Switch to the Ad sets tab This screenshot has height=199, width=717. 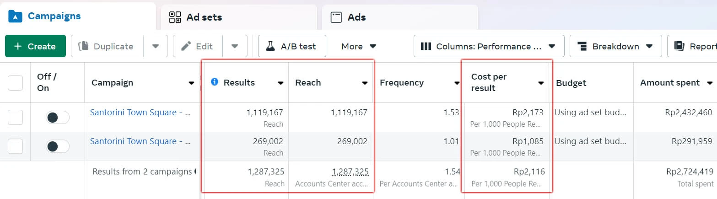pyautogui.click(x=204, y=17)
